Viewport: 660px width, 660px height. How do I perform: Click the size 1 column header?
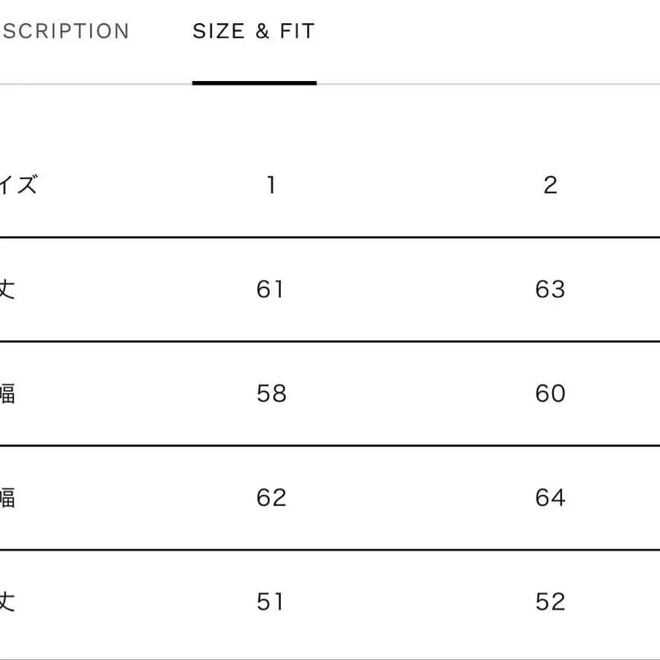tap(271, 185)
